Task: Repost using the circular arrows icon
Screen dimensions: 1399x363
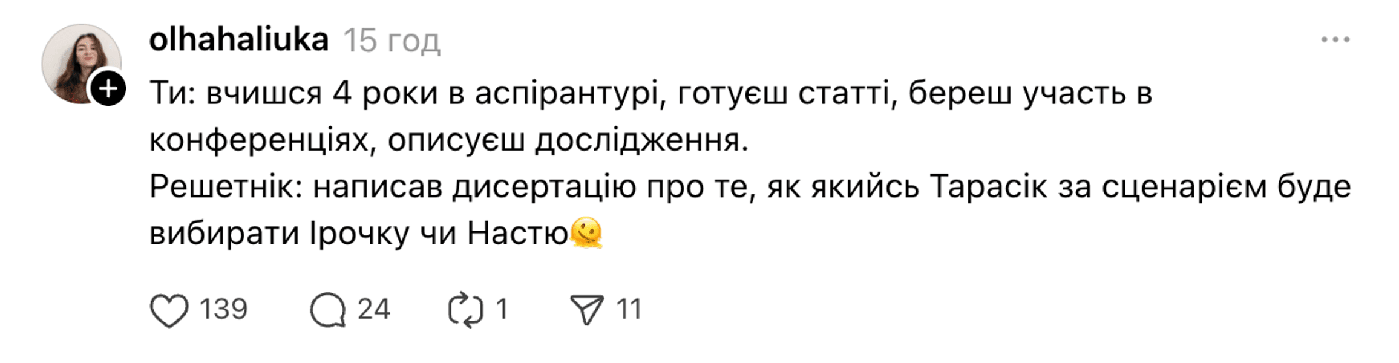Action: [x=465, y=311]
